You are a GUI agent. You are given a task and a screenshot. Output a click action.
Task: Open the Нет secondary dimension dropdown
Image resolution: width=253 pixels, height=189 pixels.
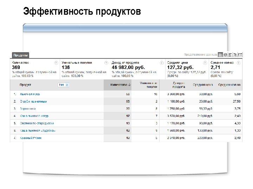[x=64, y=85]
